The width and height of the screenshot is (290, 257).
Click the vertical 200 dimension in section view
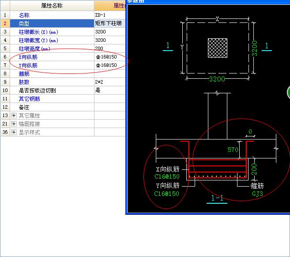click(x=254, y=169)
